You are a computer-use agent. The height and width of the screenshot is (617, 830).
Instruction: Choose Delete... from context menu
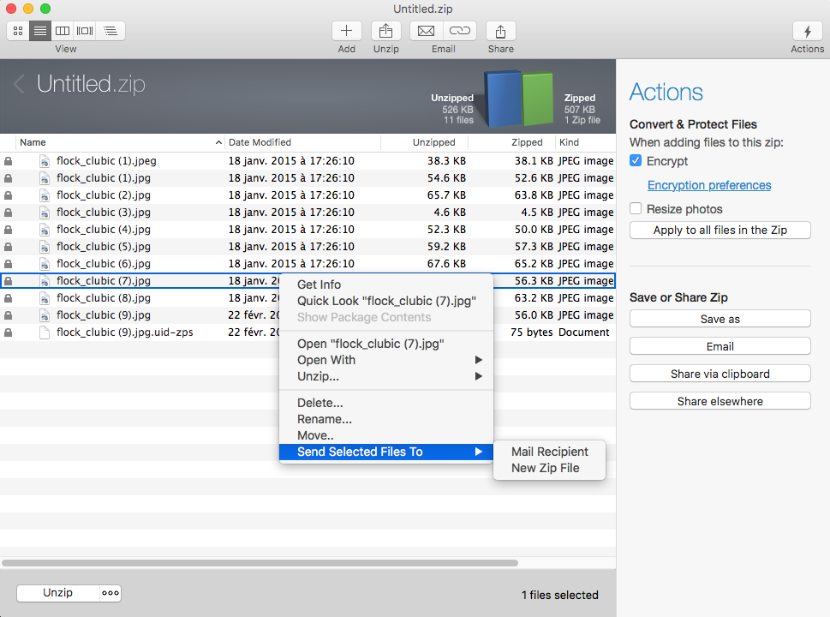click(x=386, y=403)
